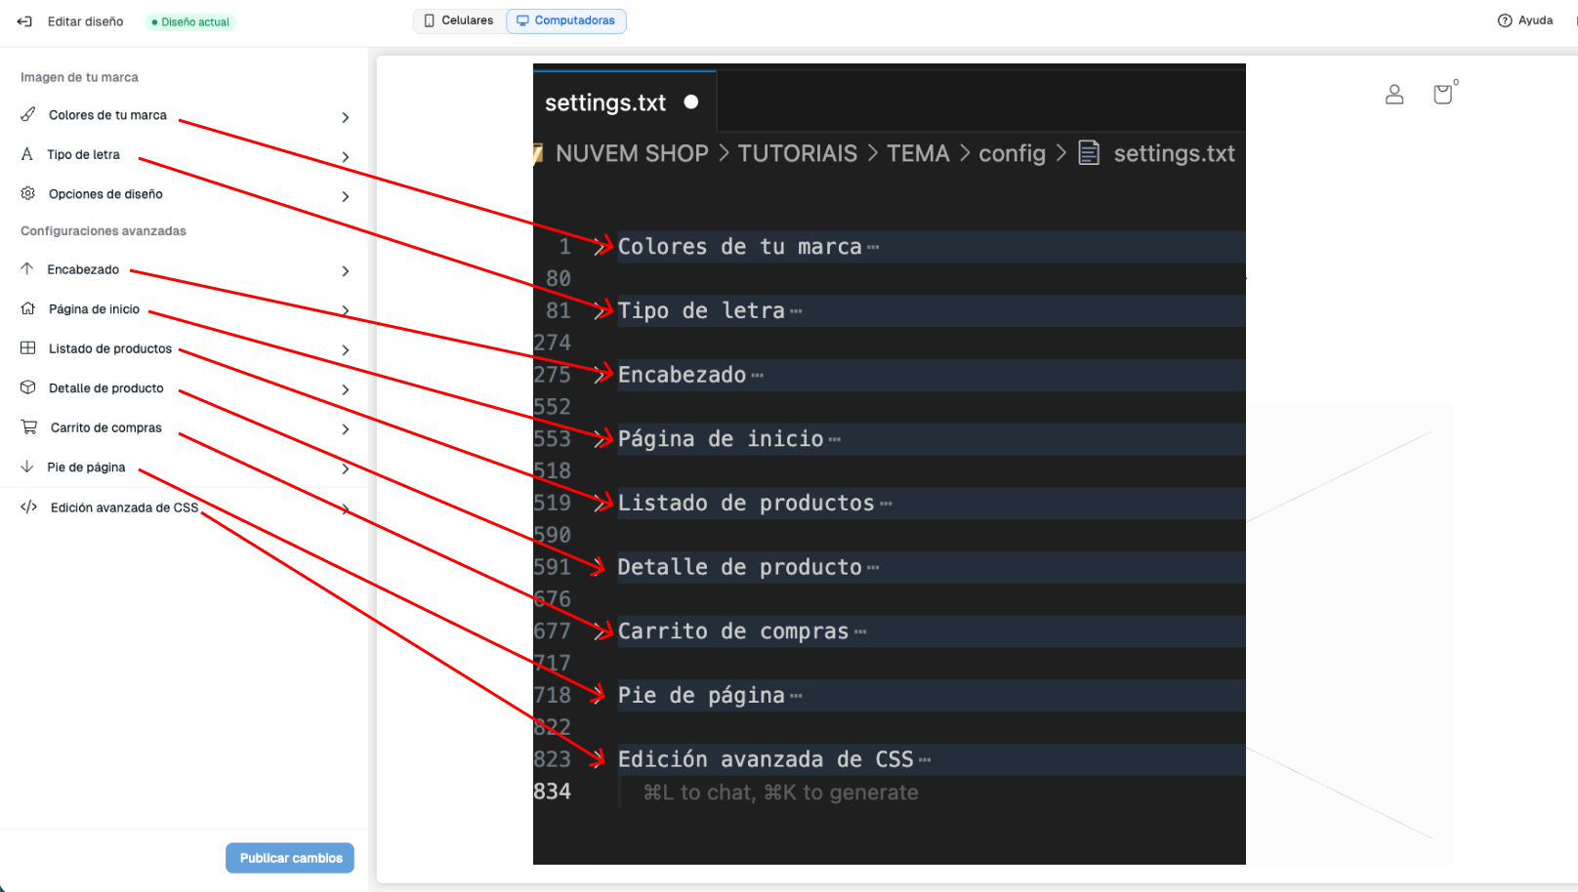Click the down-arrow icon for Pie de página
1578x892 pixels.
tap(26, 466)
